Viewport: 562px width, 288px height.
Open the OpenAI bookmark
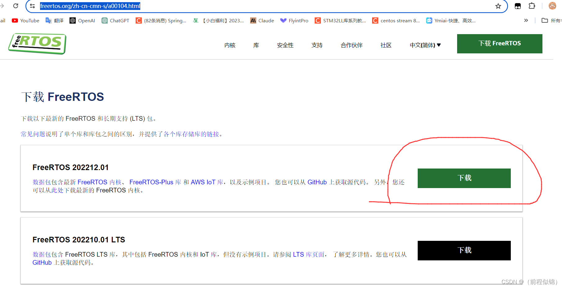82,20
